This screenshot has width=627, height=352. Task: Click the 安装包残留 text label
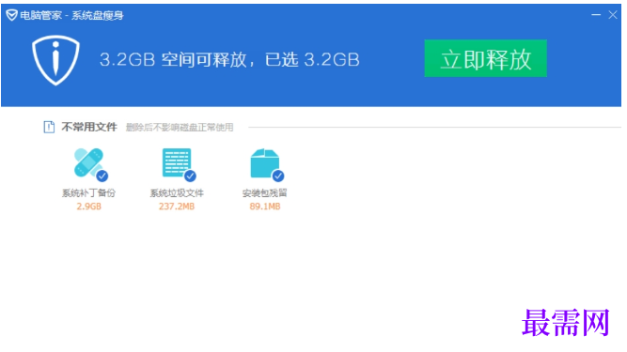(264, 193)
